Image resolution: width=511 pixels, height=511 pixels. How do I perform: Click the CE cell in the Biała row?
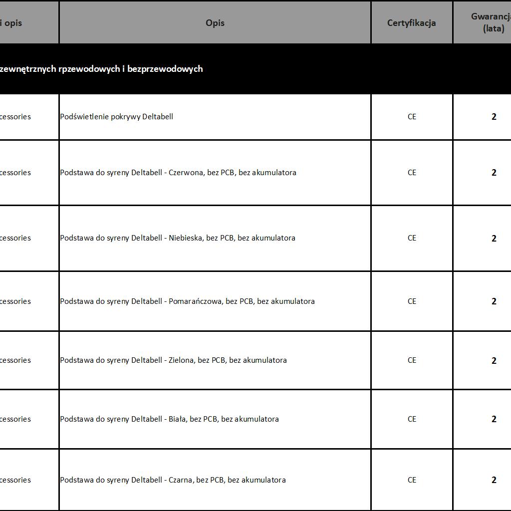point(412,419)
